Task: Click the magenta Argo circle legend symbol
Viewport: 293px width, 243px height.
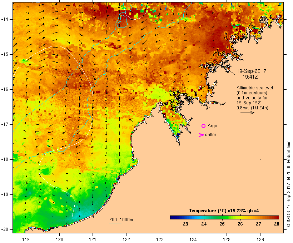Action: (204, 126)
